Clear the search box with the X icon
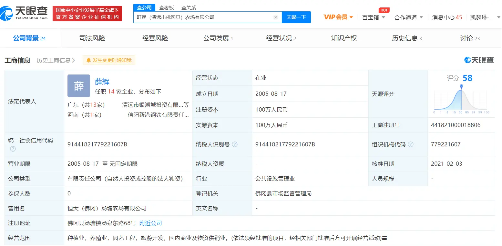The image size is (502, 246). pos(275,17)
